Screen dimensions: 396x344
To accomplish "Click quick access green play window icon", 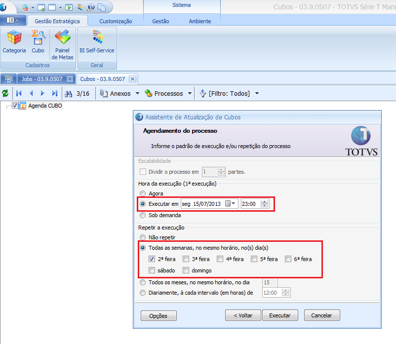I will [x=69, y=7].
